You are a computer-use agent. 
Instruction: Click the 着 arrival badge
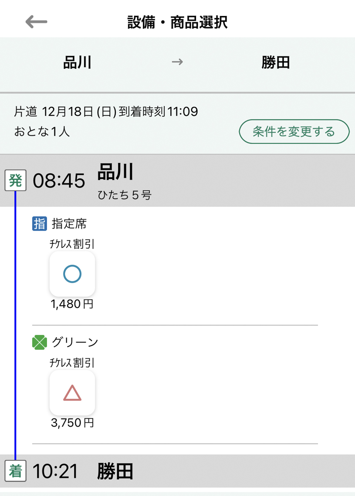(16, 471)
